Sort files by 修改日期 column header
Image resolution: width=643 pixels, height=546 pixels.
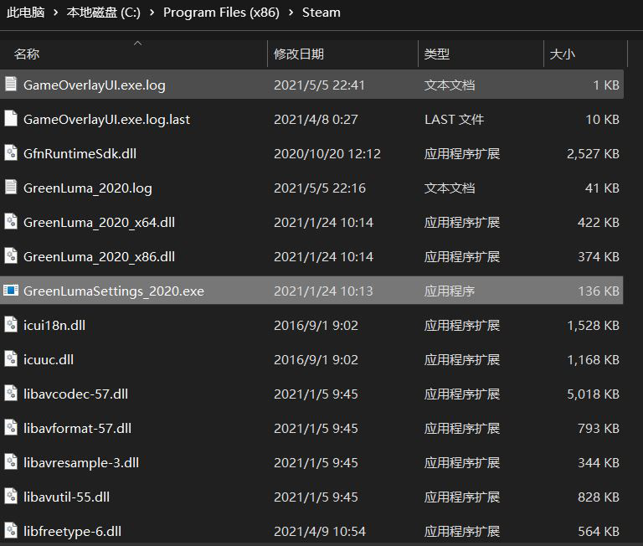tap(299, 54)
